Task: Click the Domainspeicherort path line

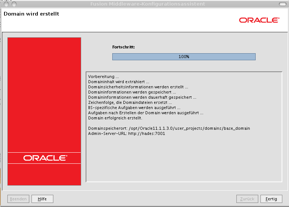Action: pos(169,128)
